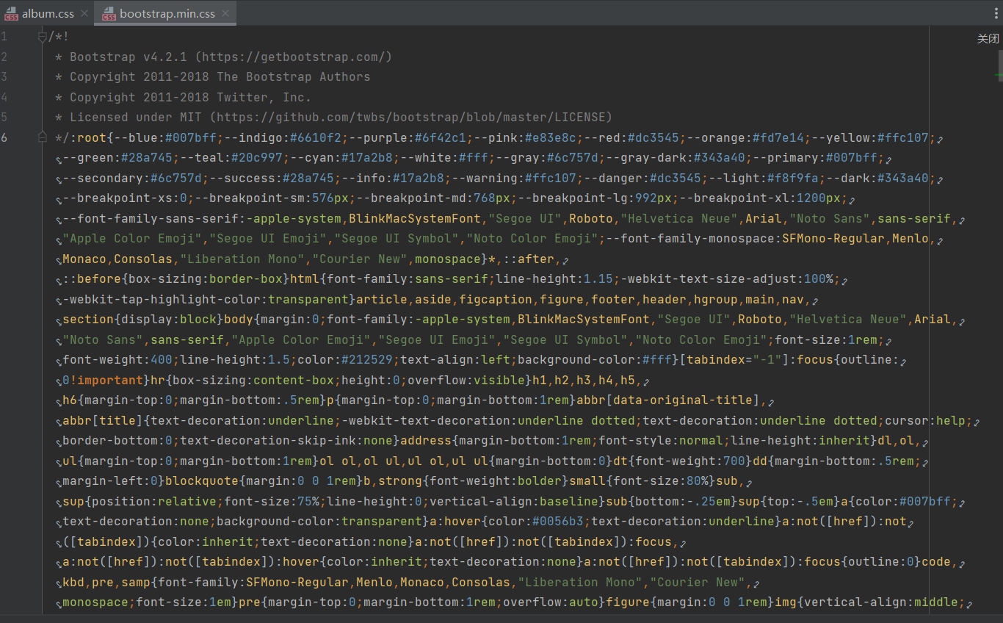The height and width of the screenshot is (623, 1003).
Task: Click the '-webkit-text-size-adjust' property
Action: (x=709, y=278)
